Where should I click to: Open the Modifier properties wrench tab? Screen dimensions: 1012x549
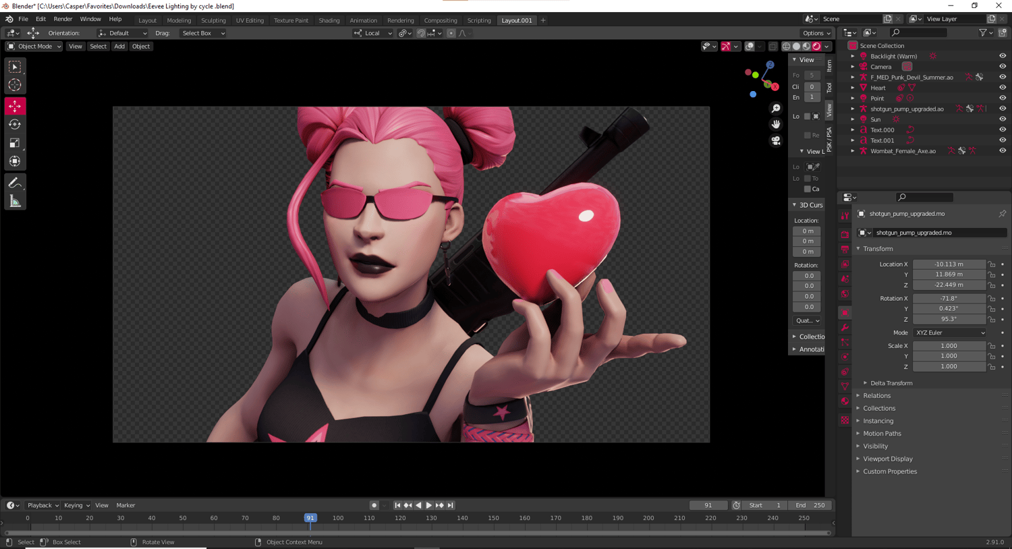point(845,328)
